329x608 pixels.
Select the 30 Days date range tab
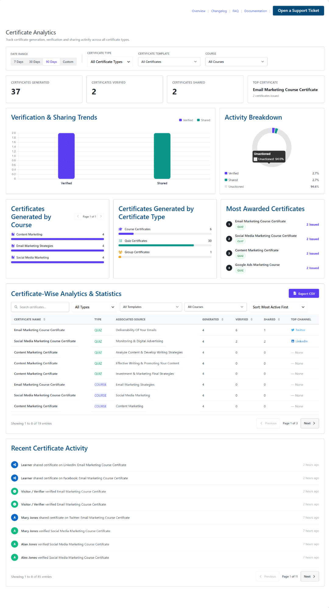tap(34, 62)
